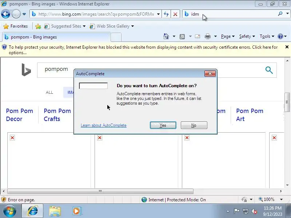Screen dimensions: 291x218
Task: Click the RSS feeds icon
Action: pyautogui.click(x=182, y=37)
